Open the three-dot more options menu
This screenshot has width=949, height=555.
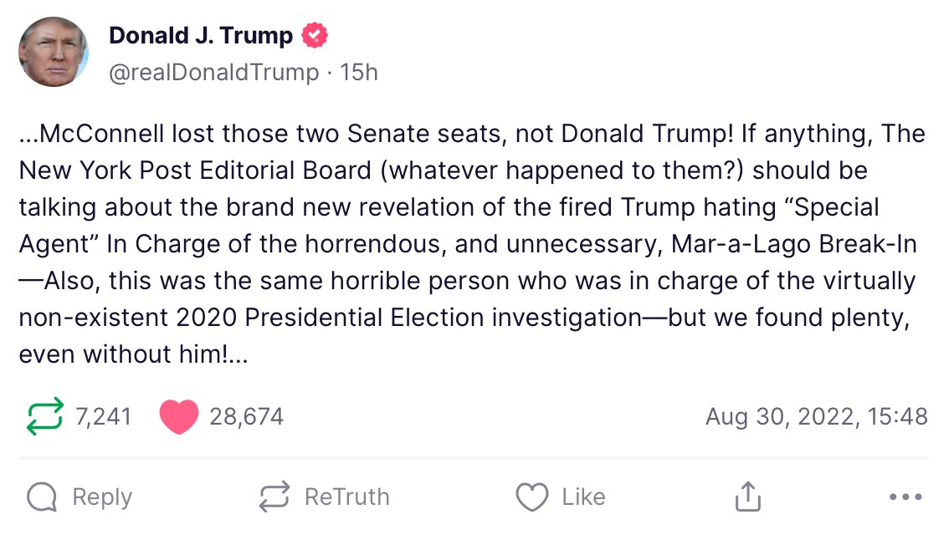(x=905, y=497)
